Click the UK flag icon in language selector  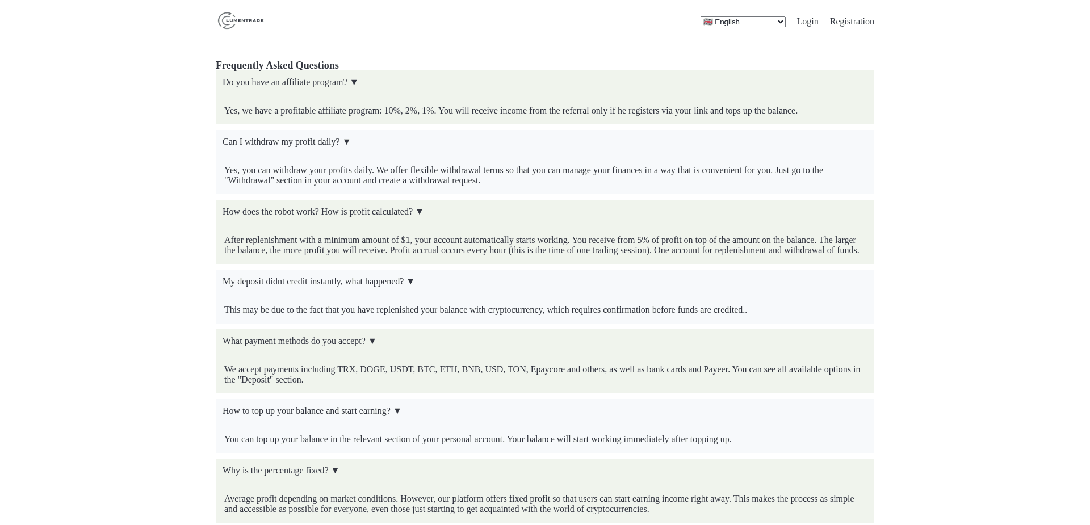coord(708,22)
